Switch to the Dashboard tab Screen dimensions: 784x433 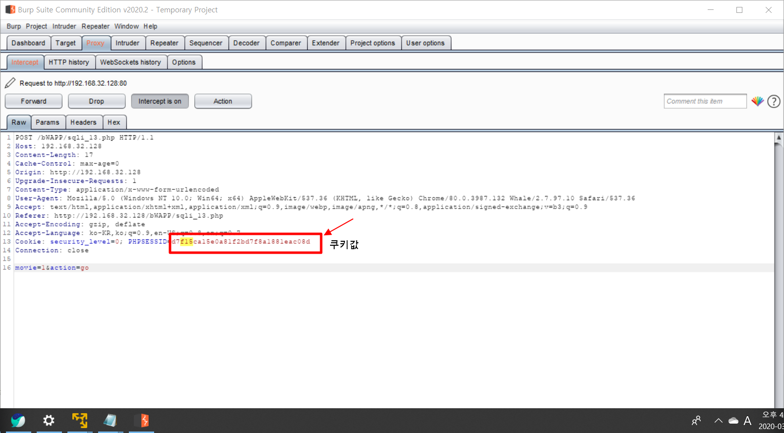[28, 43]
